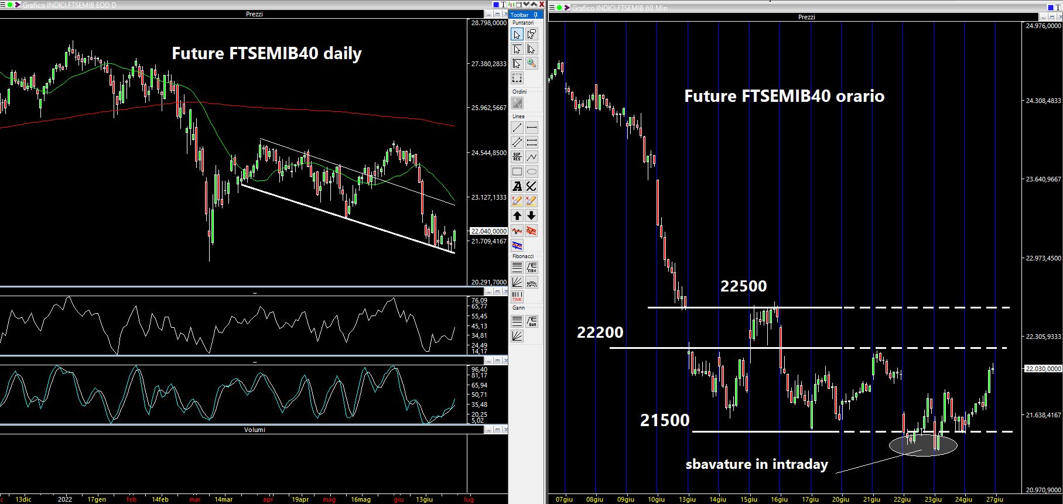Pick the left pencil drawing tool
The image size is (1063, 504).
point(517,201)
